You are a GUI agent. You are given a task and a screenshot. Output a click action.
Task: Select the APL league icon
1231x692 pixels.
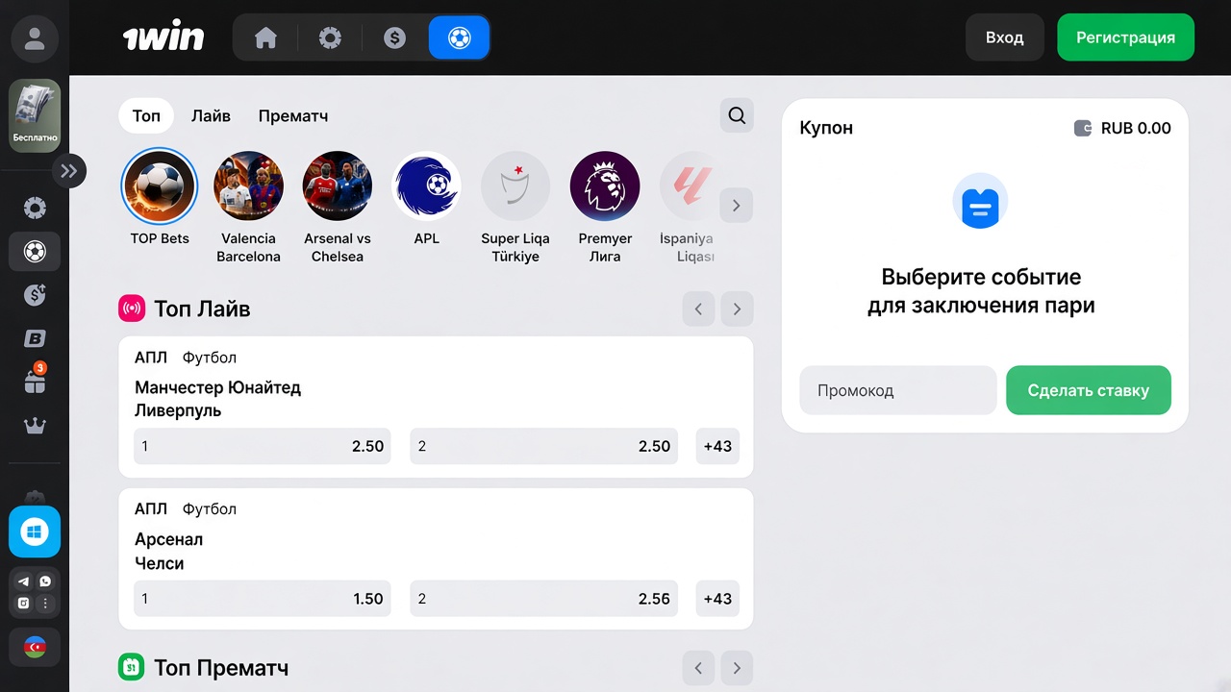click(427, 186)
